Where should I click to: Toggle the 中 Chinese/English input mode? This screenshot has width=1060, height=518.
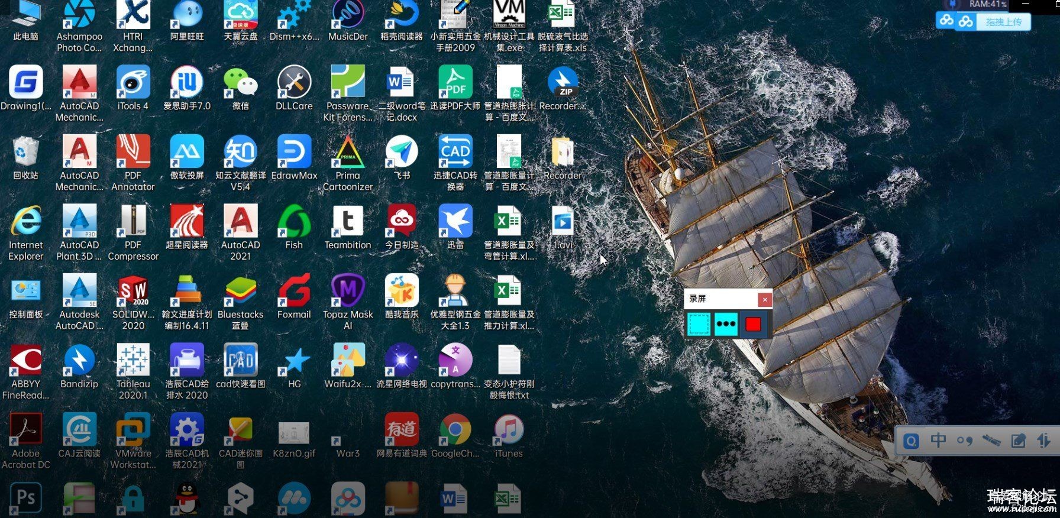point(938,441)
